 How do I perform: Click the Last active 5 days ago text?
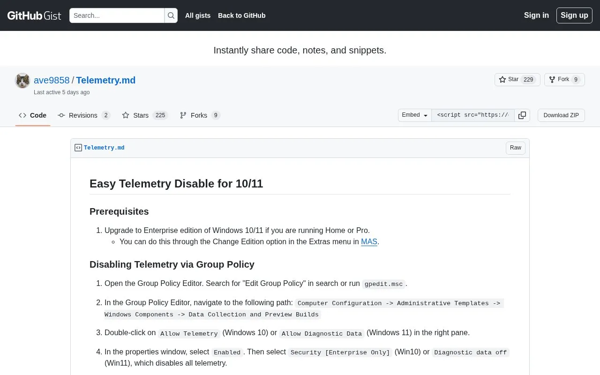point(61,92)
